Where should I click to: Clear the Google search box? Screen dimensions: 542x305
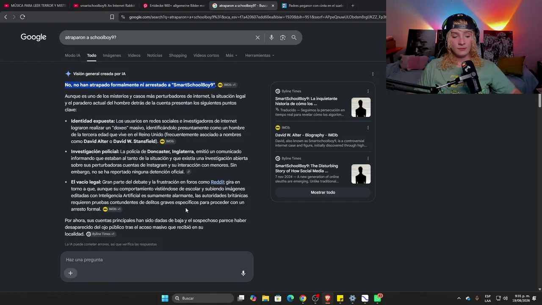[257, 37]
